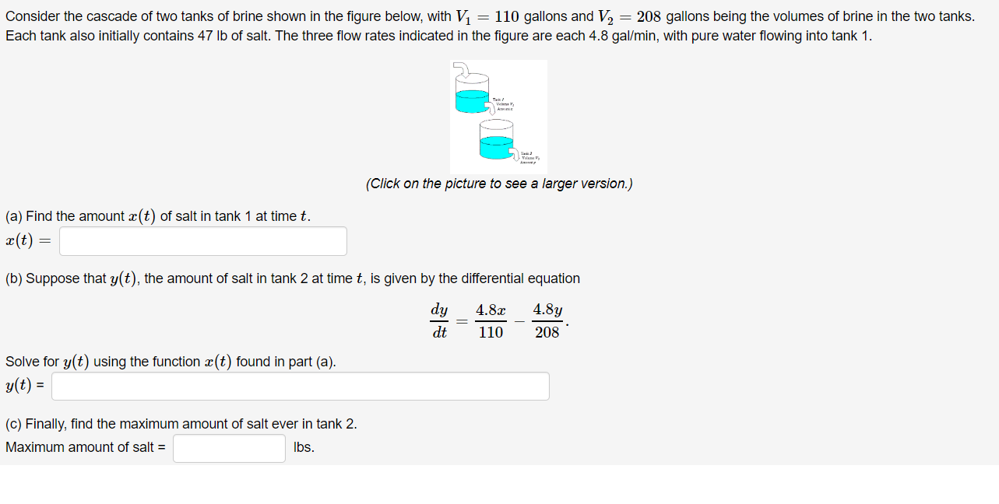Focus the answer blank for part (b)

[x=300, y=386]
